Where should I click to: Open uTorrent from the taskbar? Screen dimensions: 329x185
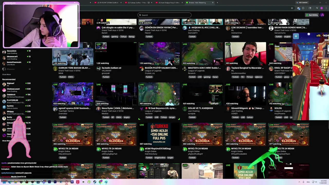pos(89,182)
